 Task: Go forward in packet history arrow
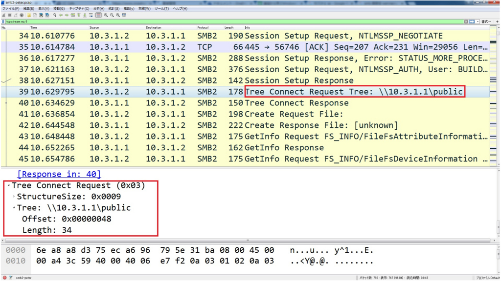click(x=67, y=15)
